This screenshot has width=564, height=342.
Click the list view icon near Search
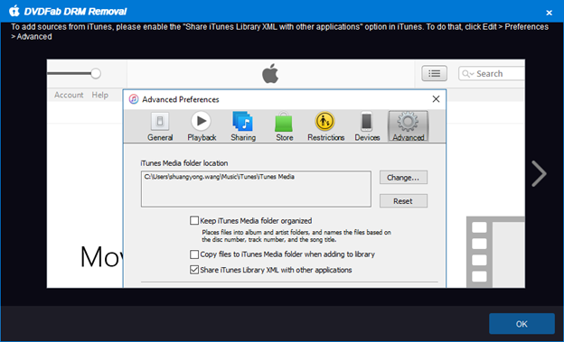point(435,74)
